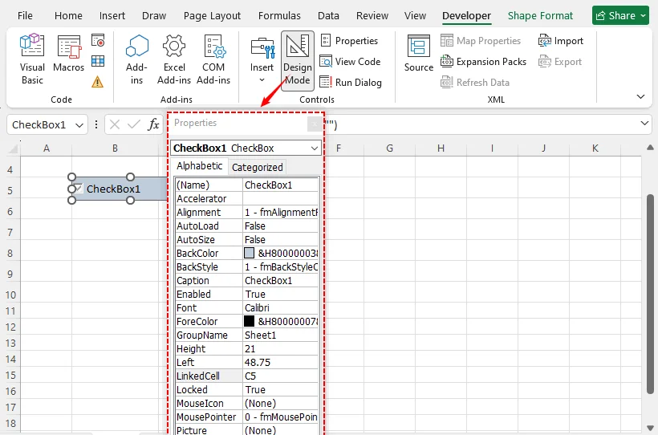Open the Review tab
The height and width of the screenshot is (435, 658).
click(372, 16)
